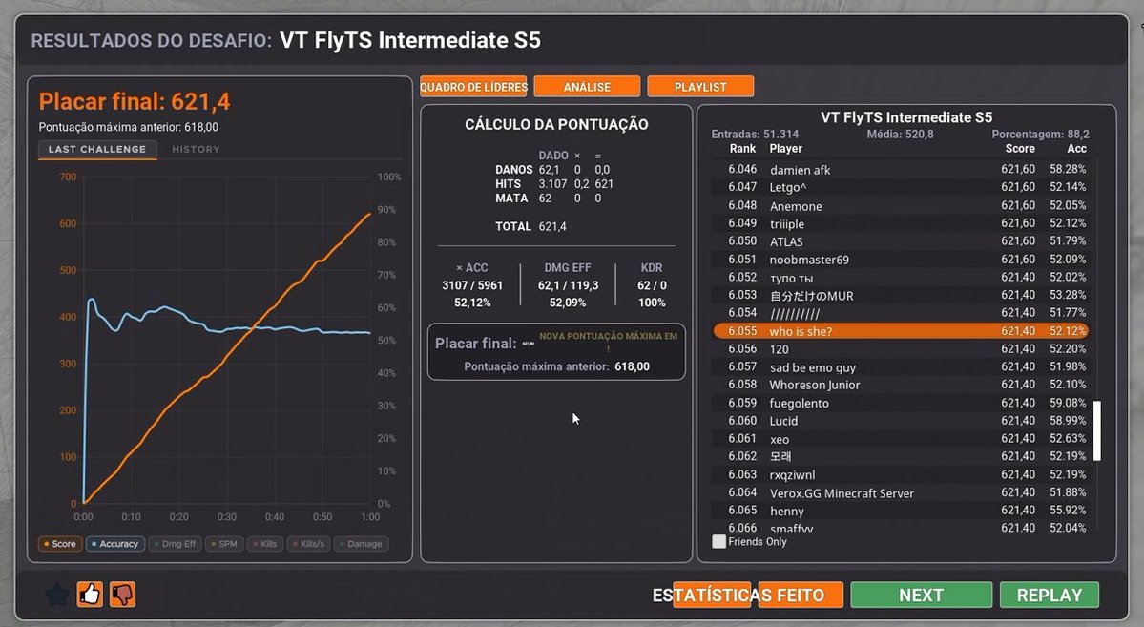1144x627 pixels.
Task: Select leaderboard player 'damien afk'
Action: [901, 169]
